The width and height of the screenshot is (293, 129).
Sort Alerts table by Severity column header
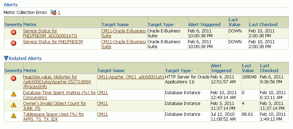point(13,25)
